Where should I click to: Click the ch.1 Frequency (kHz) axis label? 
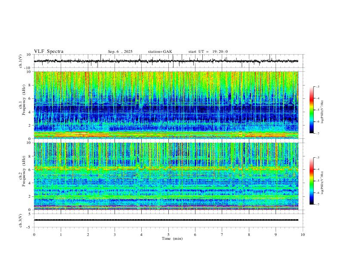[x=22, y=99]
